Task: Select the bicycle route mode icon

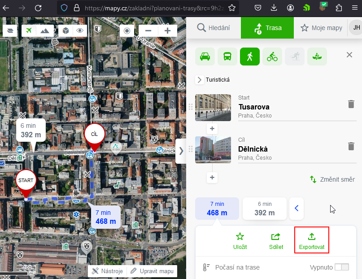Action: [x=272, y=57]
